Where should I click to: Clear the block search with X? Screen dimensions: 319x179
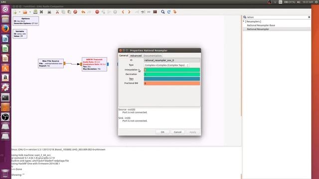pos(309,17)
